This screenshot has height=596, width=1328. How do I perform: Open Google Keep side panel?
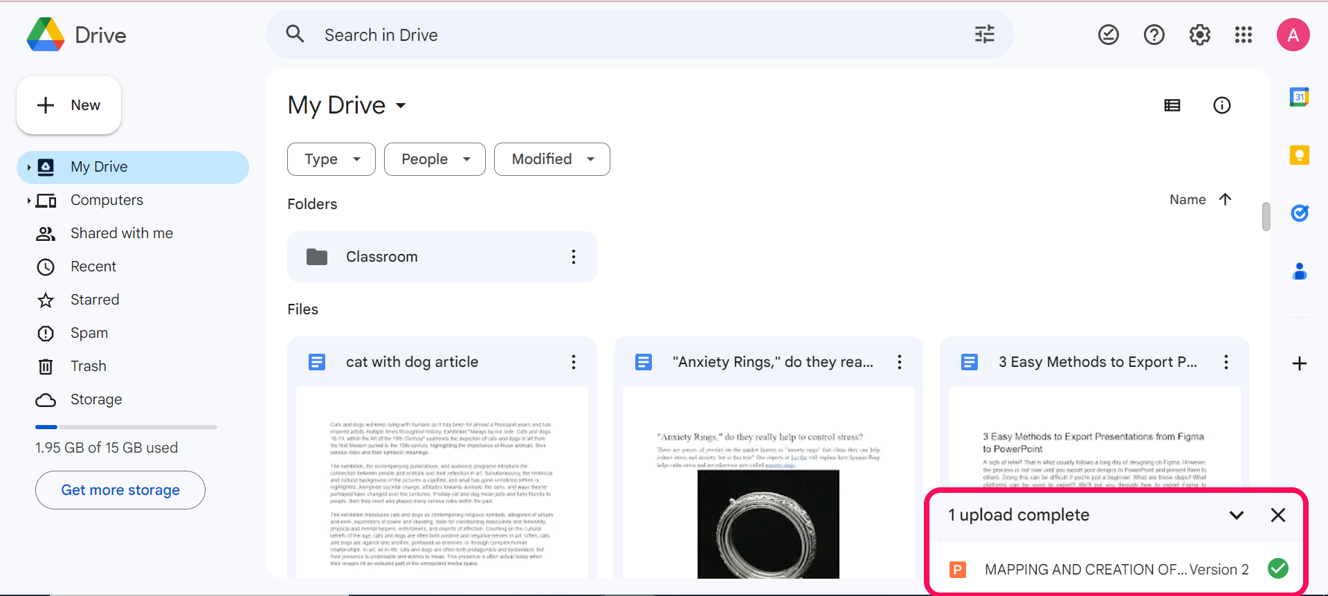tap(1299, 155)
